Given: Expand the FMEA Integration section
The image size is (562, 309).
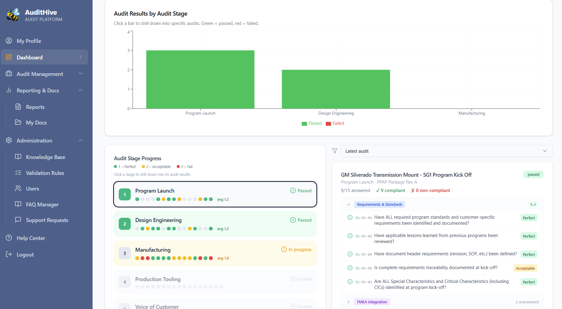Looking at the screenshot, I should click(x=349, y=302).
